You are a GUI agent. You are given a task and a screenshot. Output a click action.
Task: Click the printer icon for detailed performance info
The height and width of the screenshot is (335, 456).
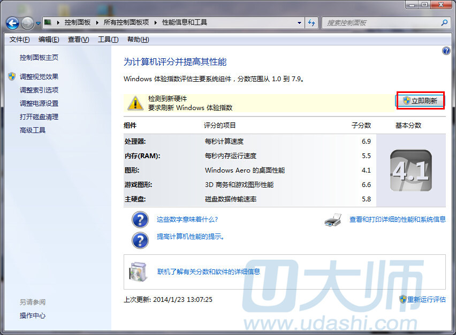(x=333, y=220)
